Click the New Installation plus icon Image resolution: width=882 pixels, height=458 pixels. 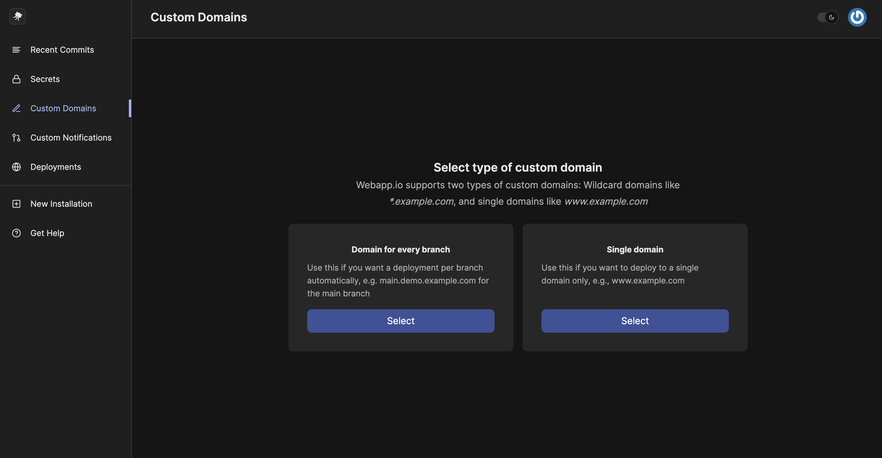(x=16, y=204)
